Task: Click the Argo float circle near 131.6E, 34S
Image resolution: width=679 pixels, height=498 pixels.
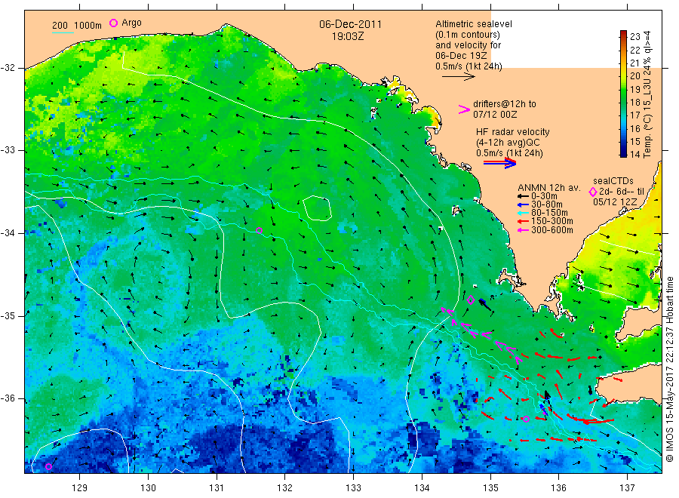Action: [259, 230]
